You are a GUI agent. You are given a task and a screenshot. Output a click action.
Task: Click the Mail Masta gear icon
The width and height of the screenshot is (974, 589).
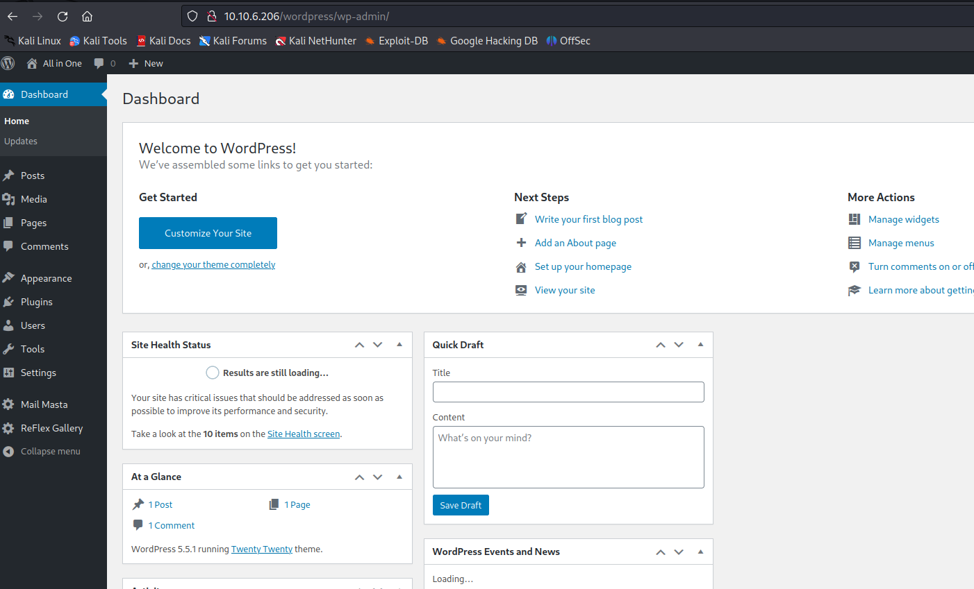[8, 404]
